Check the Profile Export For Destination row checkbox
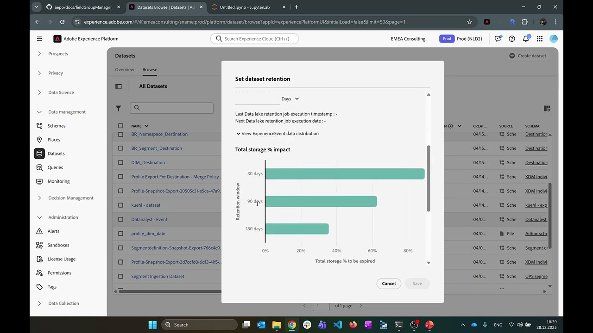The image size is (593, 333). click(120, 177)
